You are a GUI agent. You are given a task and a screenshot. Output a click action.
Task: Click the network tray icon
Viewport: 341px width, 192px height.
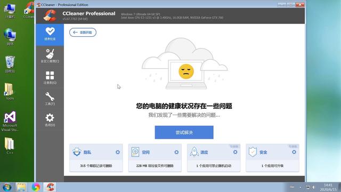[308, 187]
